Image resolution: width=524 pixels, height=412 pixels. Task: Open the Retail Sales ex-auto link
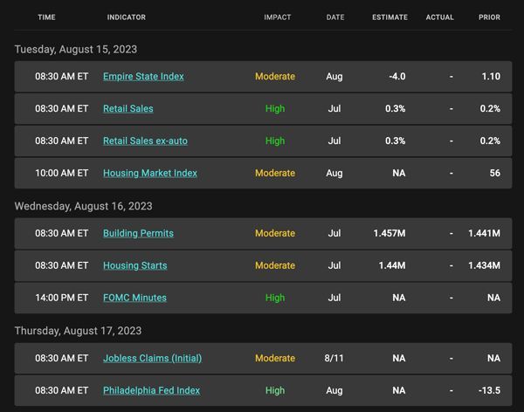(145, 141)
